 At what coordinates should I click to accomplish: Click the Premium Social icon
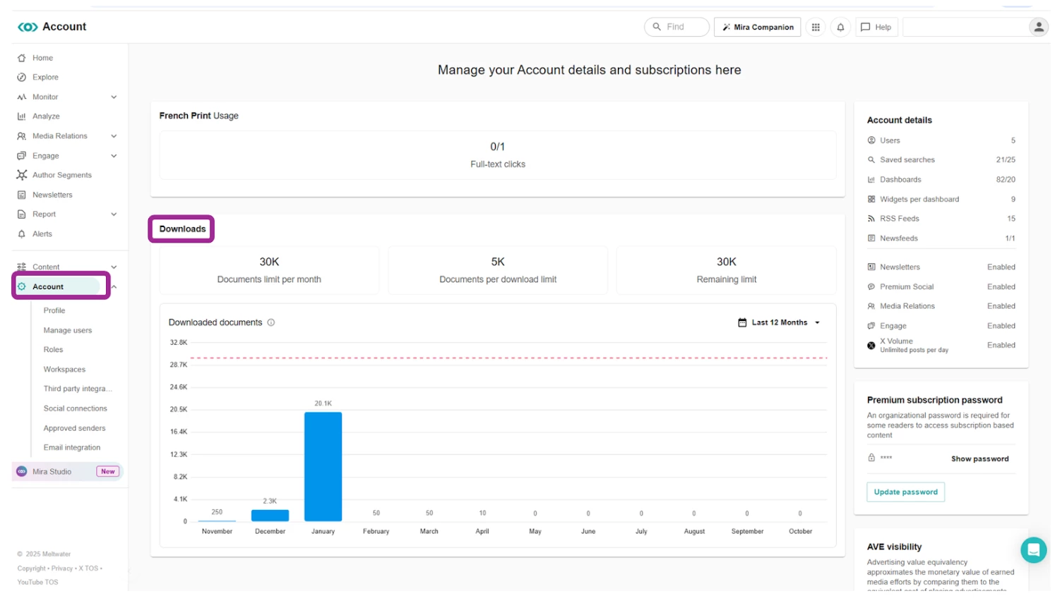tap(871, 287)
